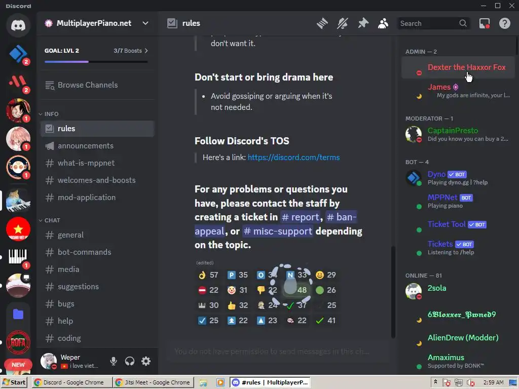
Task: Switch to Jitsi Meet Chrome taskbar window
Action: 153,382
